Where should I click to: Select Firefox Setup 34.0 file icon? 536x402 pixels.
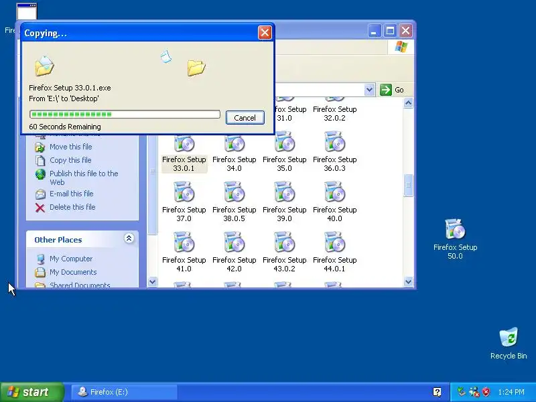234,143
